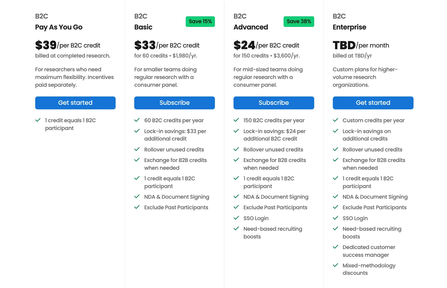Image resolution: width=447 pixels, height=288 pixels.
Task: Click the Enterprise plan heading
Action: click(x=349, y=27)
